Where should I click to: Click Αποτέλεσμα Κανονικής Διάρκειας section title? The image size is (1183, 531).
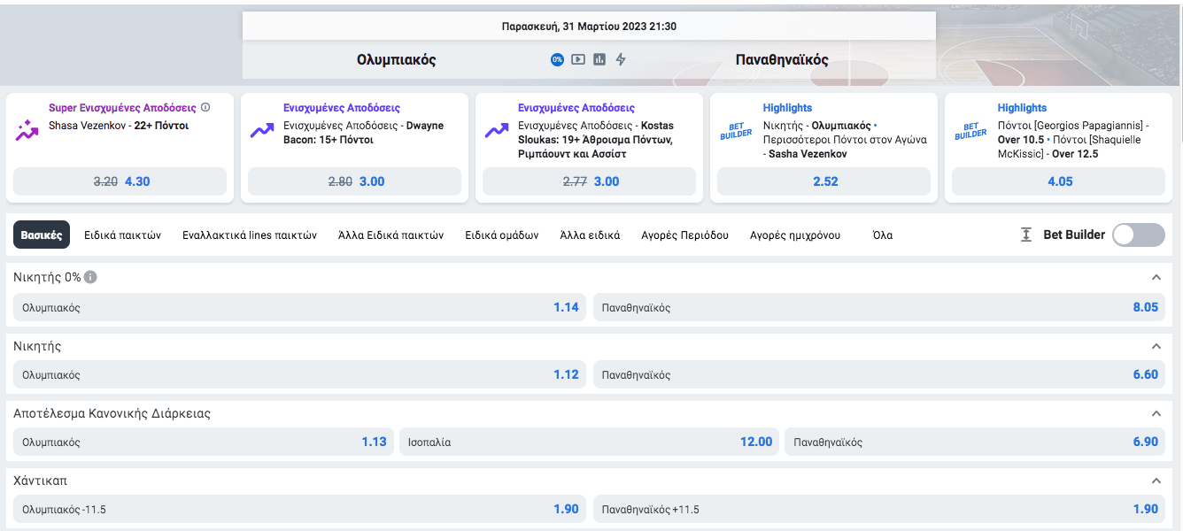112,413
